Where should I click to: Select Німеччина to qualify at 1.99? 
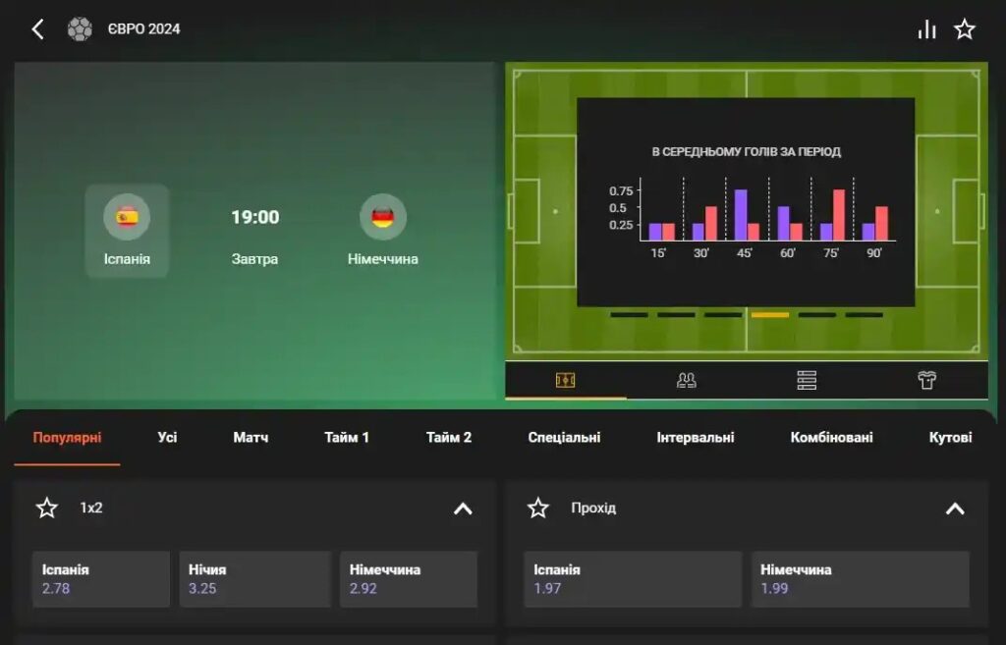861,579
